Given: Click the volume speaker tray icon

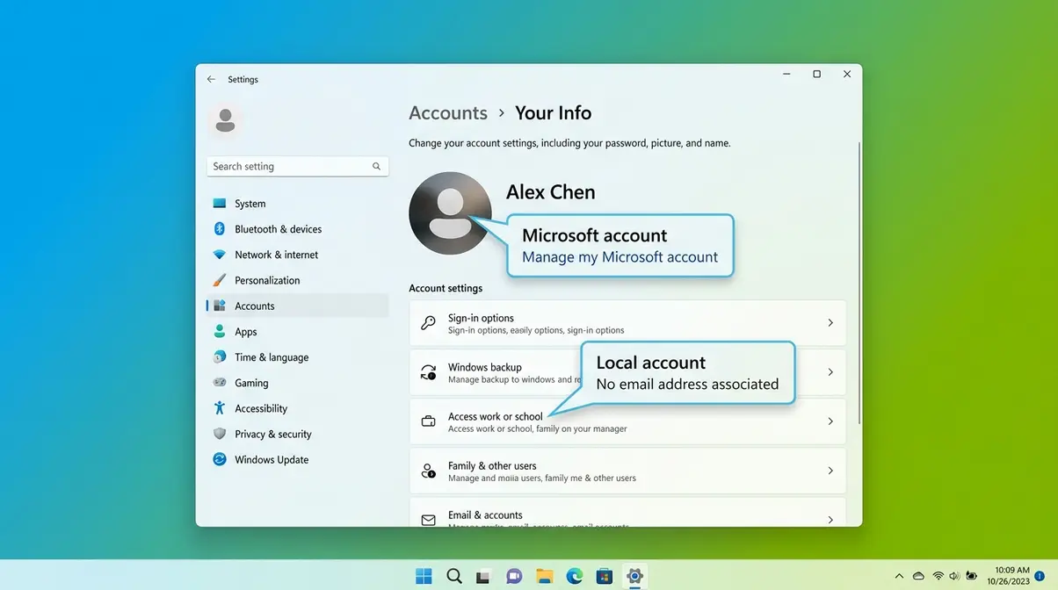Looking at the screenshot, I should 954,576.
